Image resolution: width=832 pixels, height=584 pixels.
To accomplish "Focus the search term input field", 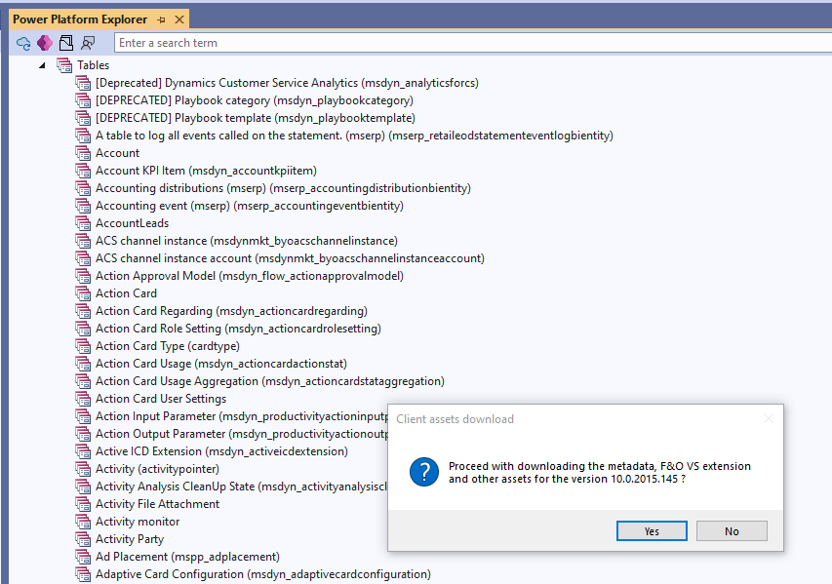I will [472, 43].
